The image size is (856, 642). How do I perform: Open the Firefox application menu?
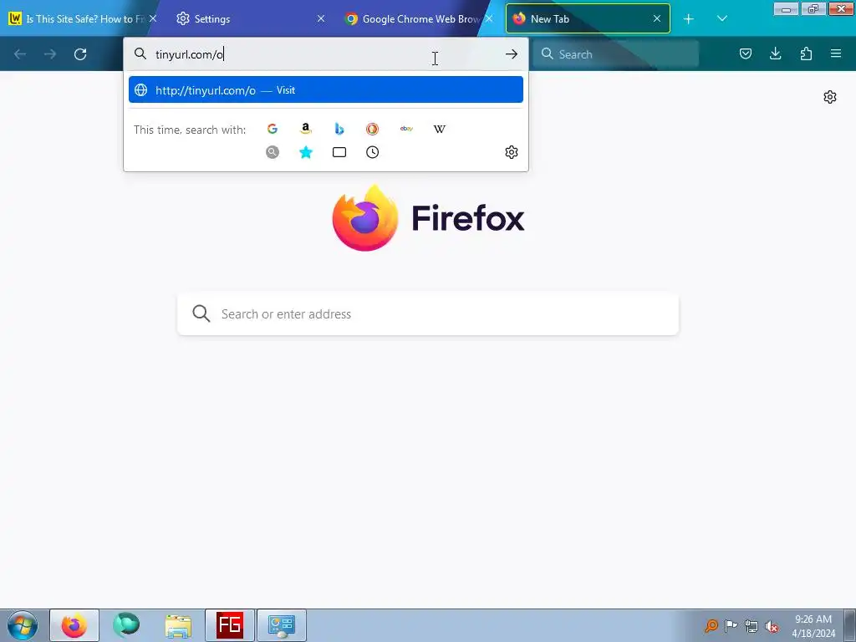tap(836, 53)
